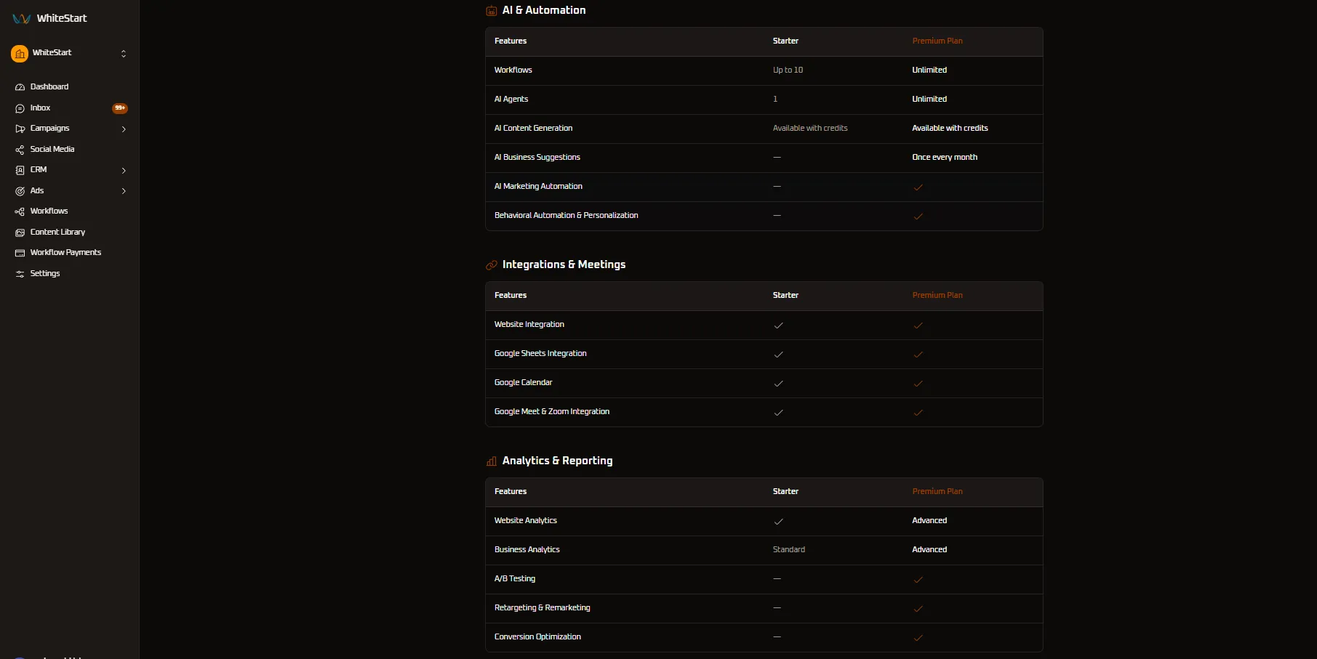Click Premium Plan header in AI table
The image size is (1317, 659).
(x=937, y=41)
